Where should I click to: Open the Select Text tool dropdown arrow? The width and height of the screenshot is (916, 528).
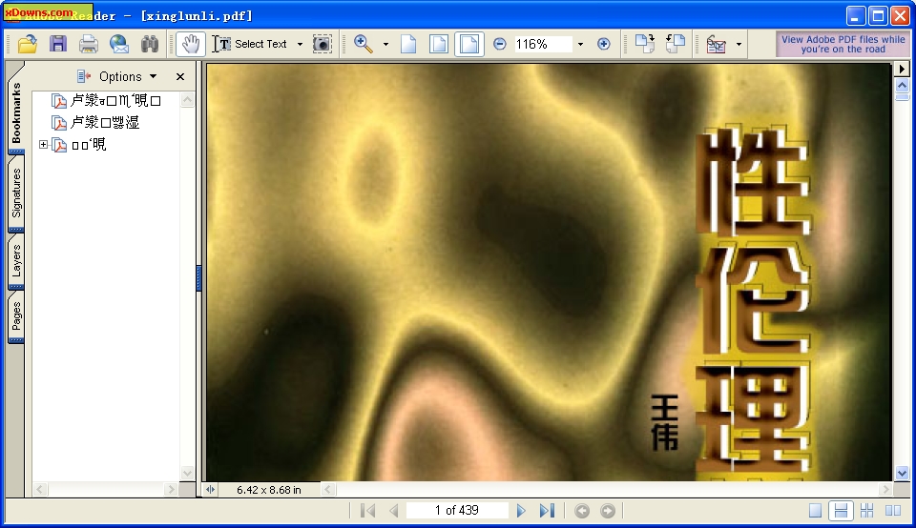300,44
